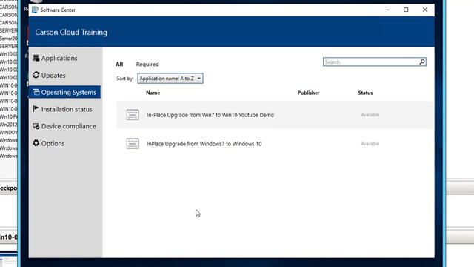Viewport: 474px width, 267px height.
Task: Click the Installation status flag icon
Action: pyautogui.click(x=36, y=109)
